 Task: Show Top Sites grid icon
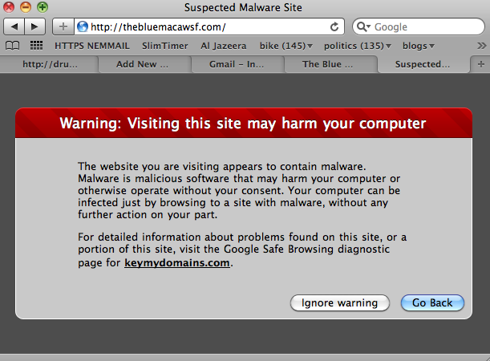36,46
